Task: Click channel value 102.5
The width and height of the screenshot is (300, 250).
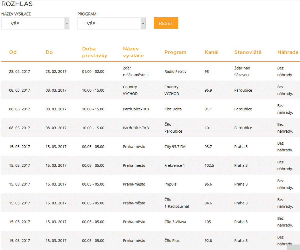Action: coord(209,165)
